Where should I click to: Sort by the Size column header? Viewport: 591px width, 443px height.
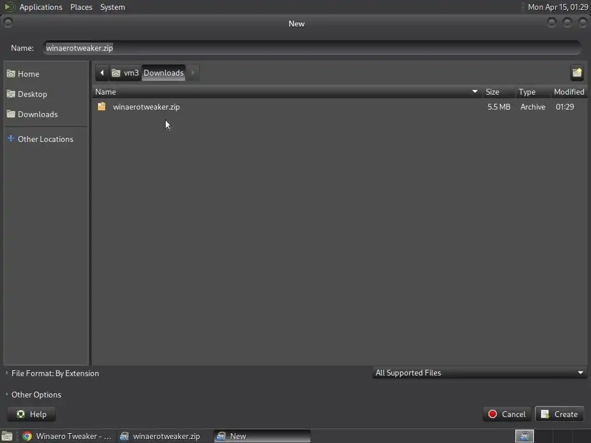click(499, 92)
